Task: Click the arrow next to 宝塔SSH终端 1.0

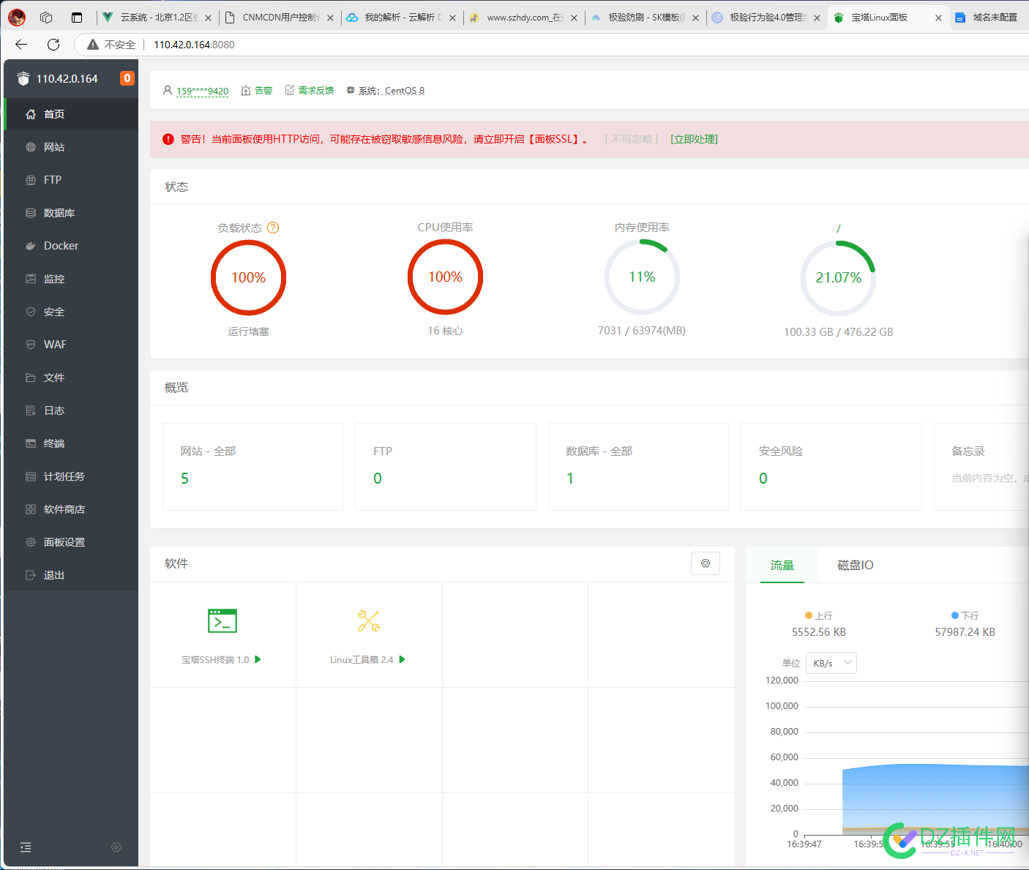Action: 258,659
